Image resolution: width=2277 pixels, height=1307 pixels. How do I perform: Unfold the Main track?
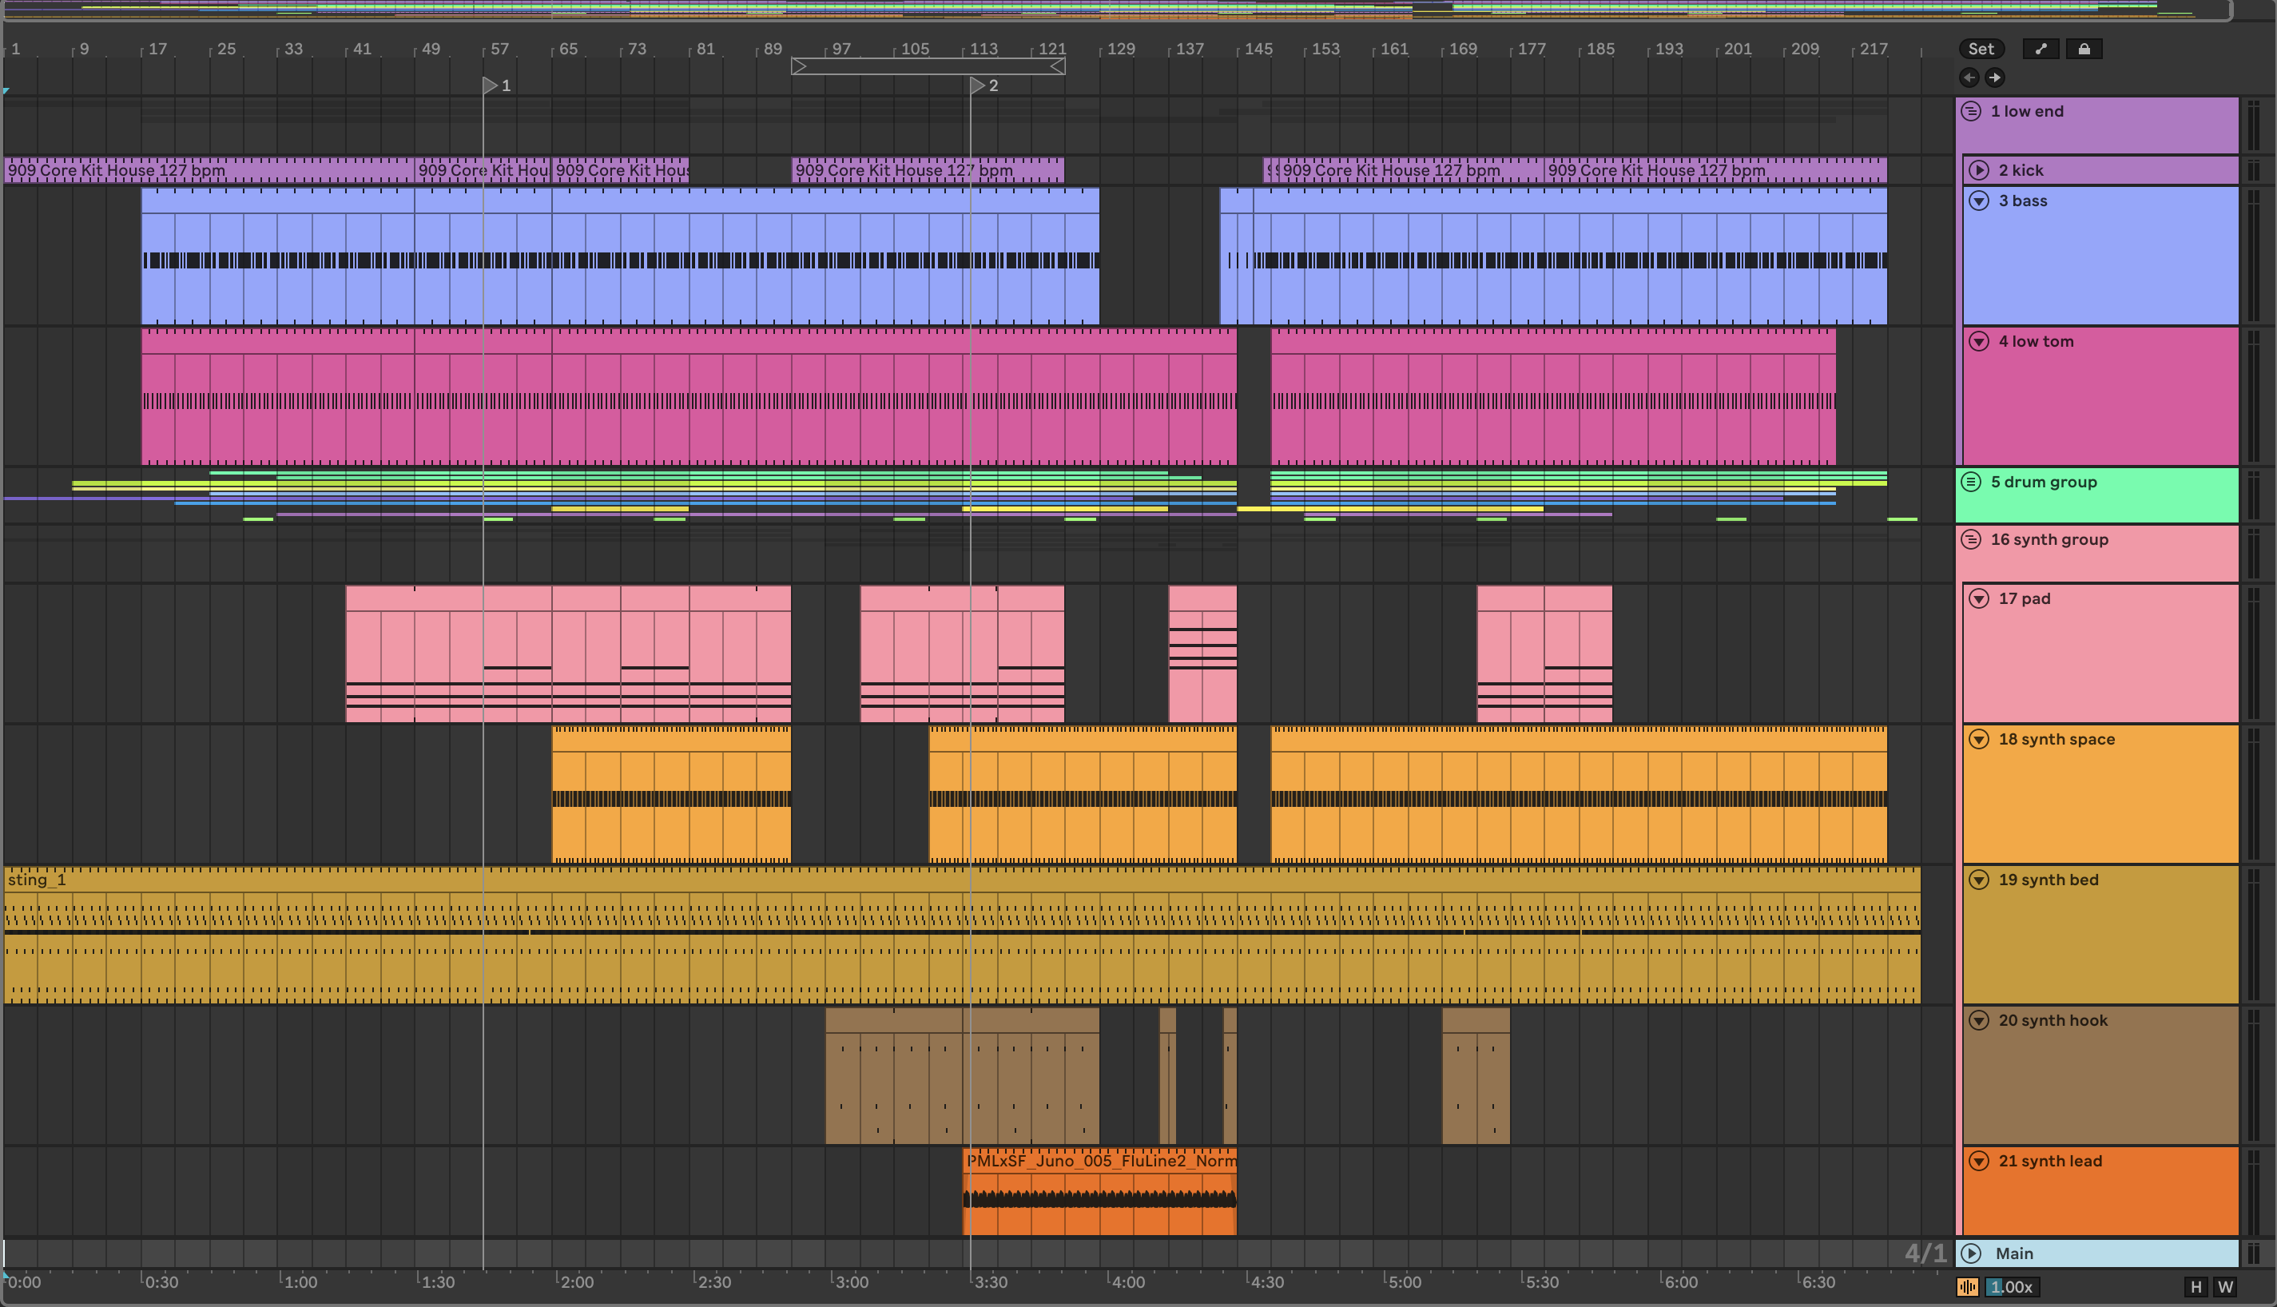[x=1971, y=1254]
